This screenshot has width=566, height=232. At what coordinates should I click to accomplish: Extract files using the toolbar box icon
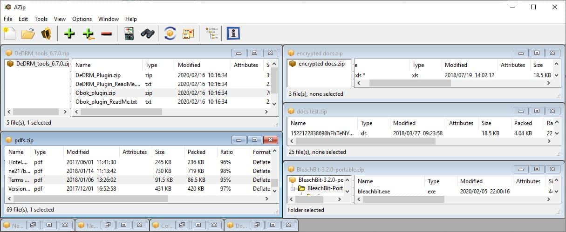tap(46, 33)
